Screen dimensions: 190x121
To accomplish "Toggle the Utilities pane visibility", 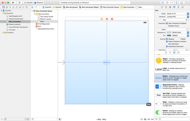I will (x=186, y=3).
